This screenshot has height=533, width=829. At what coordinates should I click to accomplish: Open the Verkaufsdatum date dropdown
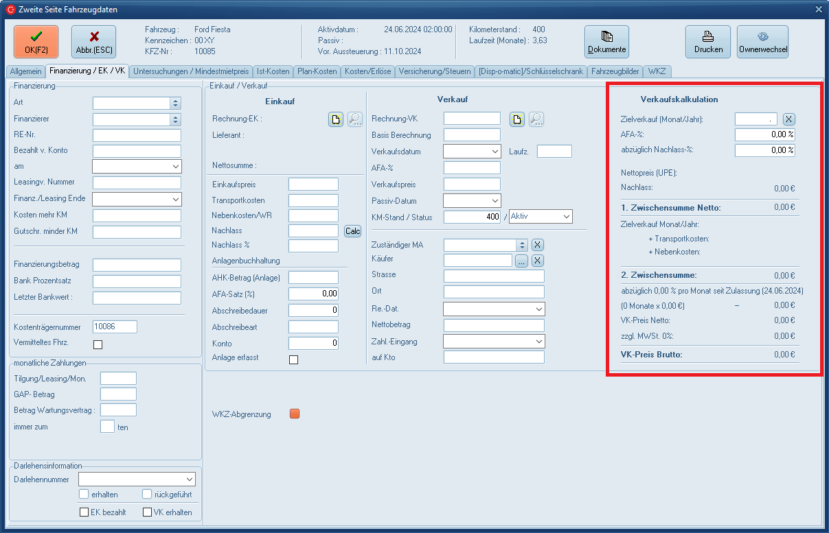pyautogui.click(x=495, y=152)
